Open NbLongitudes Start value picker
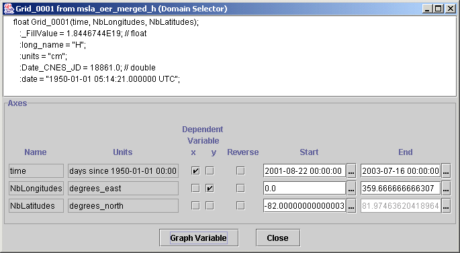This screenshot has height=253, width=460. click(x=351, y=188)
